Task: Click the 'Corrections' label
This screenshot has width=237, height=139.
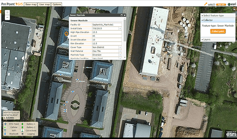Action: point(31,131)
